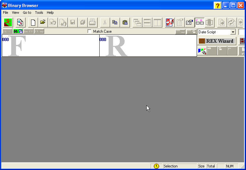The width and height of the screenshot is (246, 170).
Task: Click the Size status bar label
Action: pos(201,166)
